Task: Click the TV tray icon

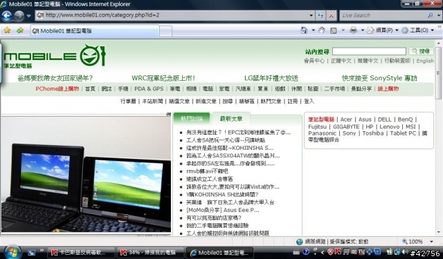Action: coord(361,251)
